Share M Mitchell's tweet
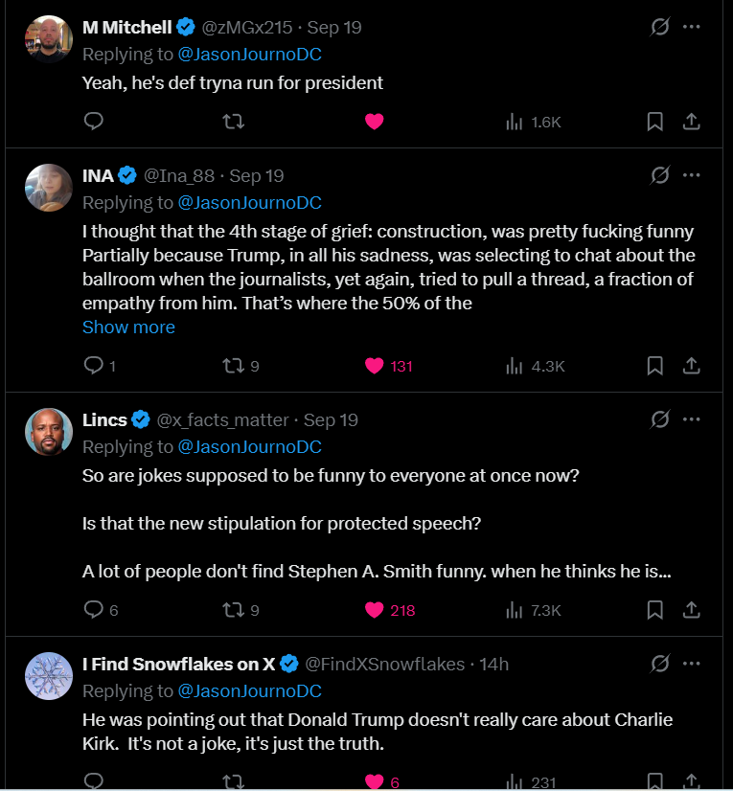This screenshot has width=733, height=791. [691, 122]
